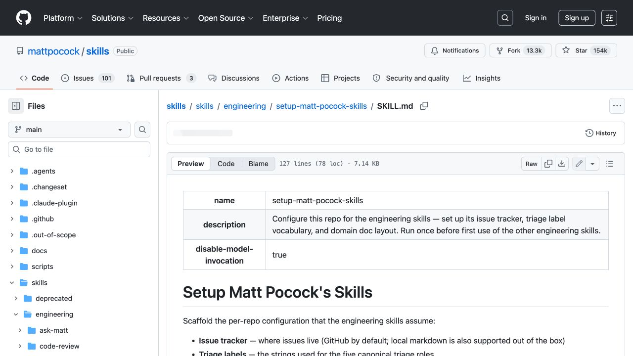Expand the deprecated folder chevron
Image resolution: width=633 pixels, height=356 pixels.
[16, 298]
